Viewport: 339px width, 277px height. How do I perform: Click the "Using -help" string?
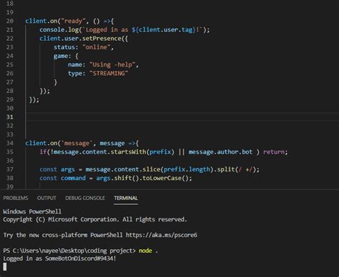pyautogui.click(x=112, y=65)
